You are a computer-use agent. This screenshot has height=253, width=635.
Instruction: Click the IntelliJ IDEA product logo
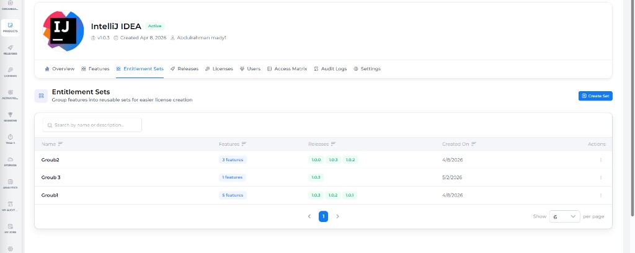[64, 31]
